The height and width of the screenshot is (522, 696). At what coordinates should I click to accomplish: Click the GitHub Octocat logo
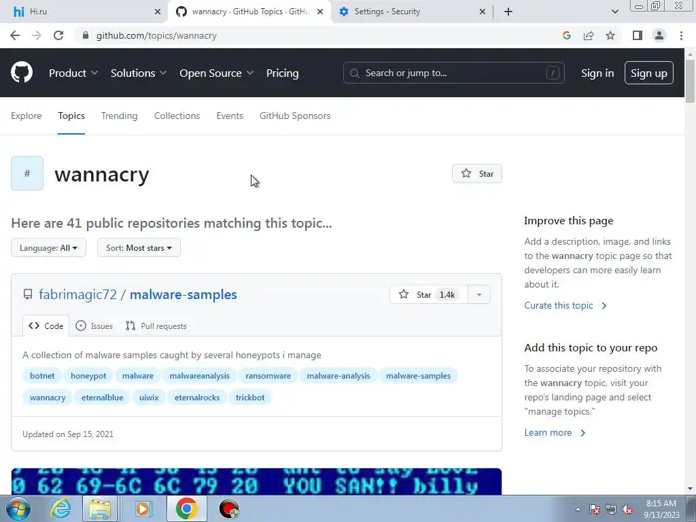(21, 72)
